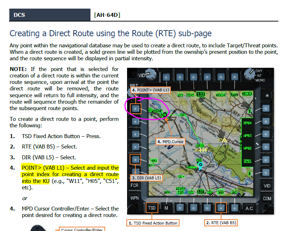
Task: Click the boxed RTE label on the display
Action: 220,192
